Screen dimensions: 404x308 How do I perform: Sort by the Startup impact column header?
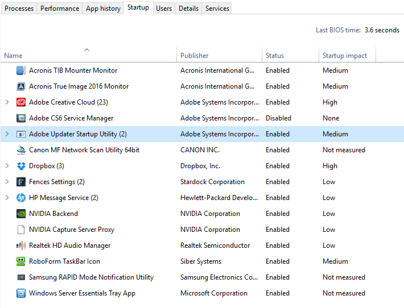(x=347, y=55)
